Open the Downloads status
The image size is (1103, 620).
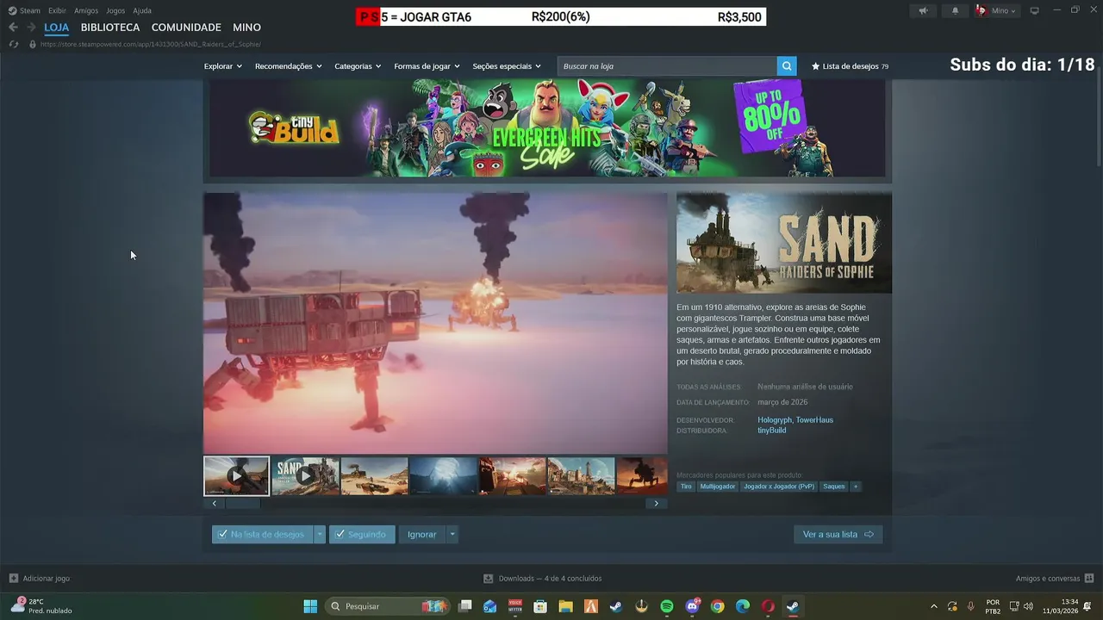542,579
